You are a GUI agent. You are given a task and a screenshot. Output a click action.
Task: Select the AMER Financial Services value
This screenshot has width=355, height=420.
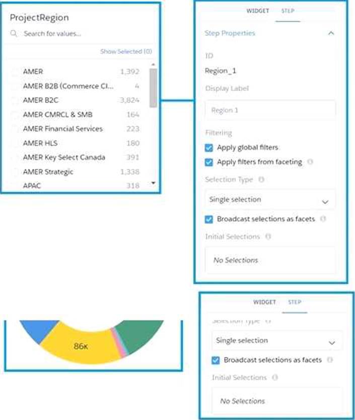[62, 129]
